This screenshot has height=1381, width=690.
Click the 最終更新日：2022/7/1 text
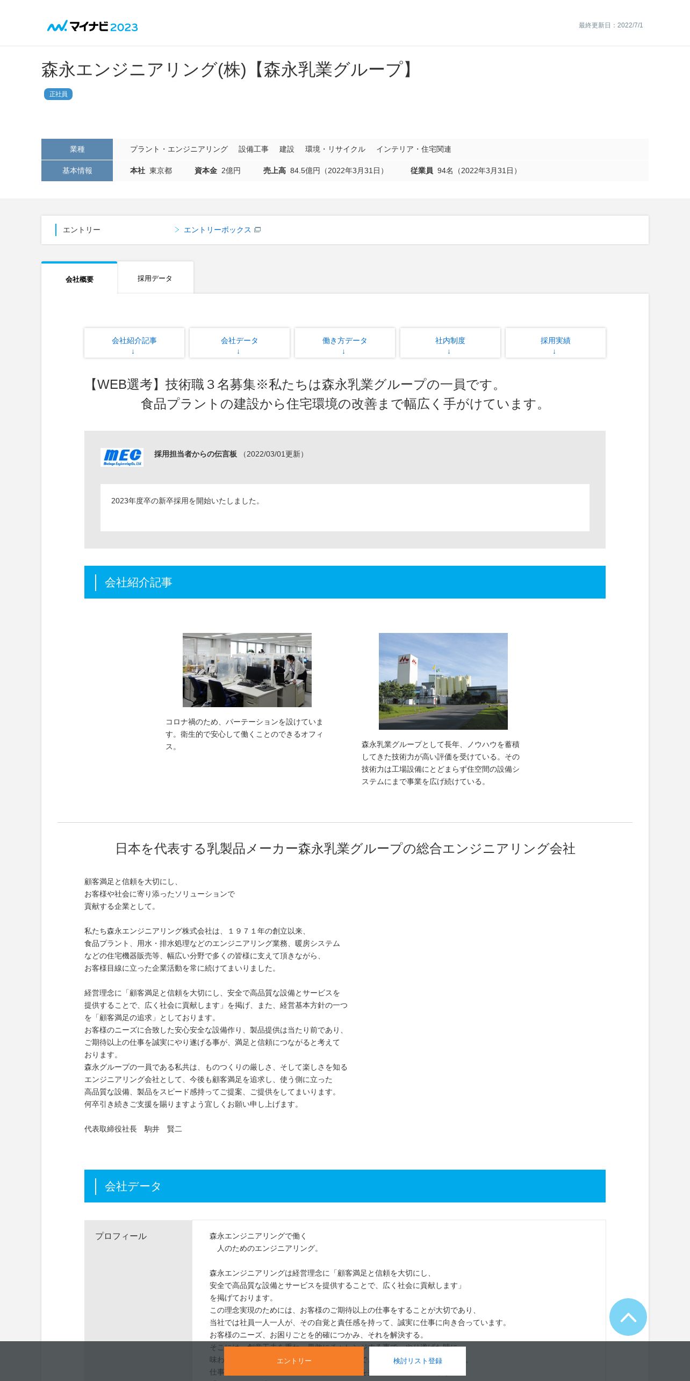click(611, 25)
